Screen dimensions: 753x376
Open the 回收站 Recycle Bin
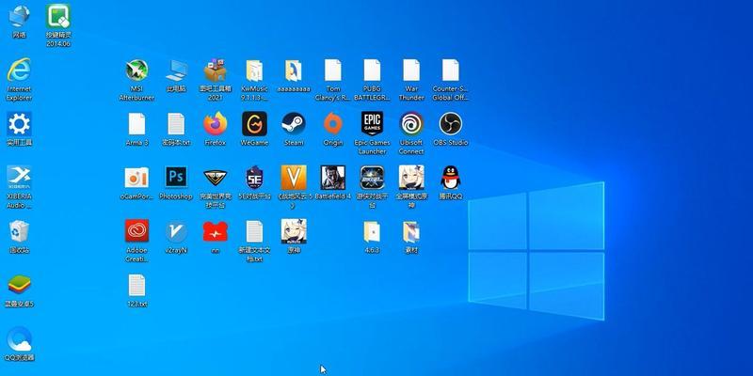pyautogui.click(x=19, y=231)
